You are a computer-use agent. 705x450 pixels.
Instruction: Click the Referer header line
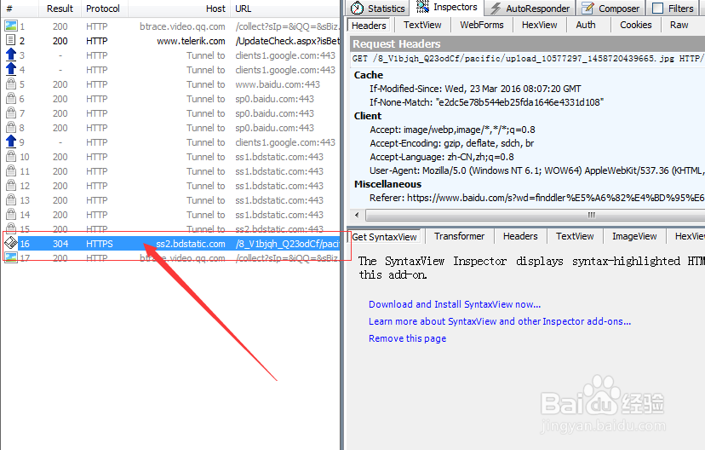537,198
